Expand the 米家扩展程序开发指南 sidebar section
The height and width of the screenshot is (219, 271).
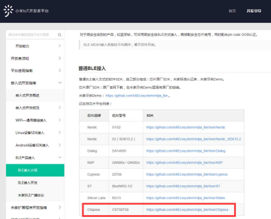[x=35, y=207]
